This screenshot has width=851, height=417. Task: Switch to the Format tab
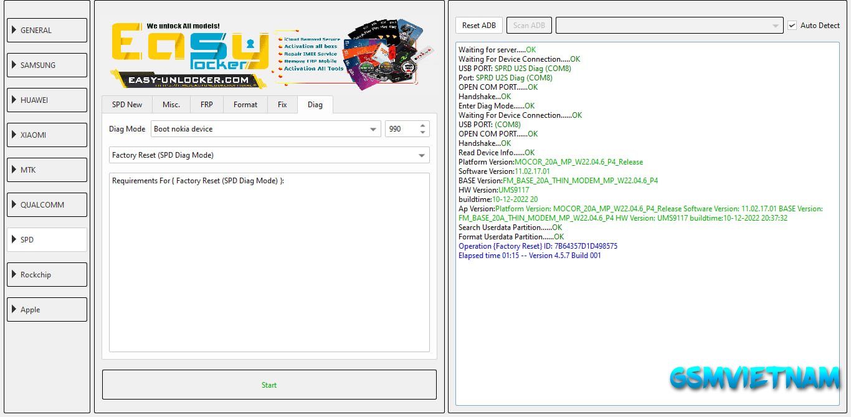[x=245, y=105]
